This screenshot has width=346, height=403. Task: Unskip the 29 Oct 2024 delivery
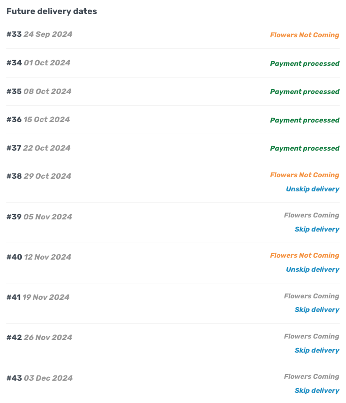313,189
